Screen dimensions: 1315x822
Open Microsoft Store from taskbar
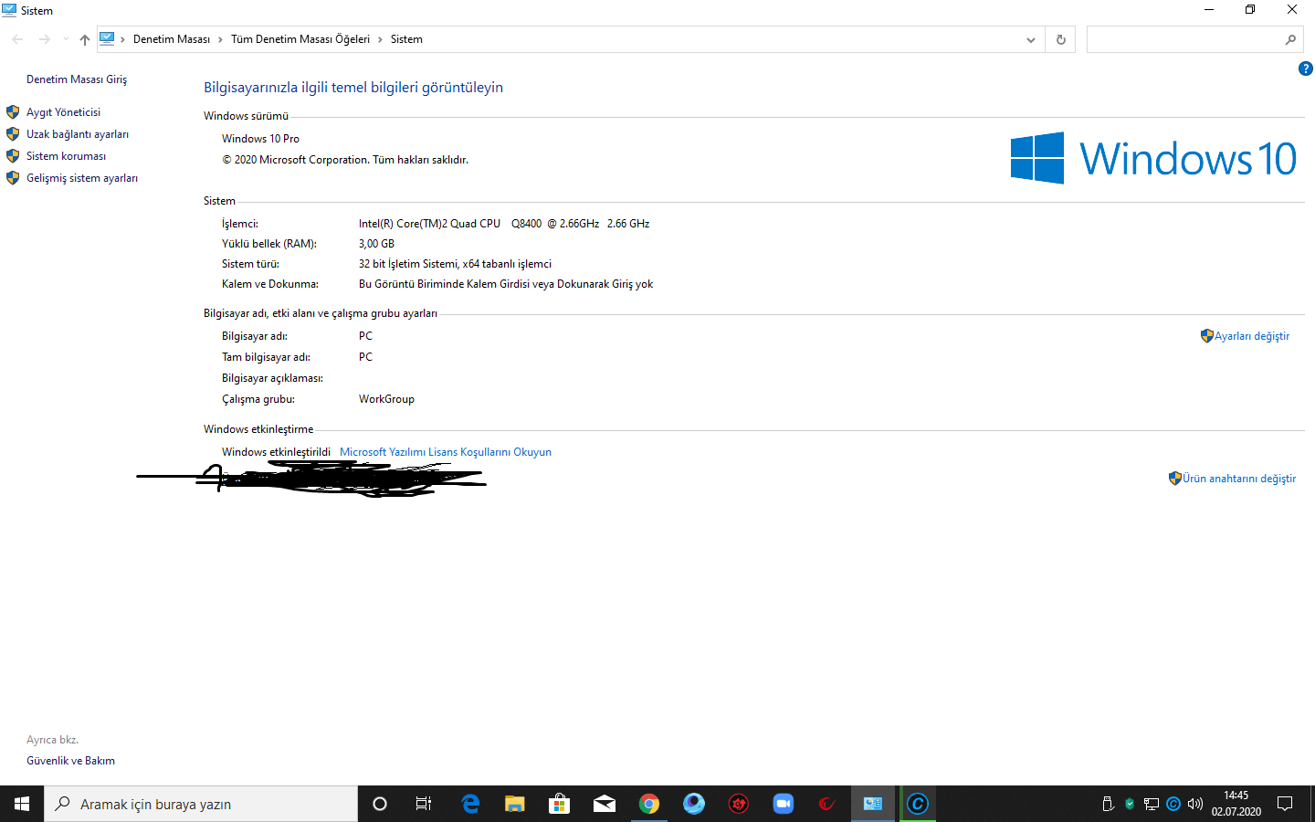click(x=560, y=804)
